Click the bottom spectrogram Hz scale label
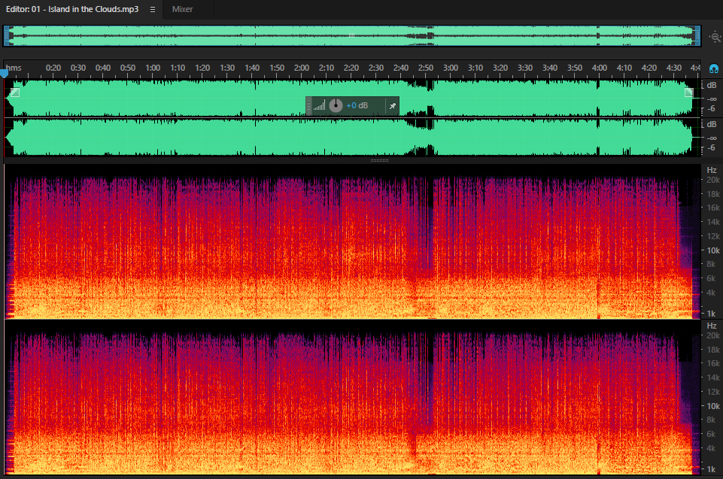Viewport: 723px width, 479px height. click(x=712, y=326)
